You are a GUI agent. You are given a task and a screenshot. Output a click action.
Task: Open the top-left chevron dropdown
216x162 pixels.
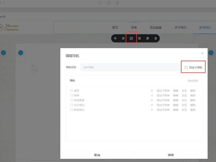coord(4,2)
